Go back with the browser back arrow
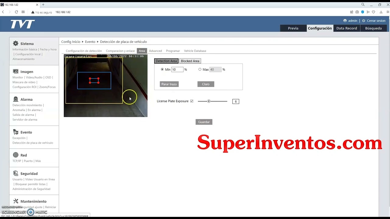 coord(3,12)
